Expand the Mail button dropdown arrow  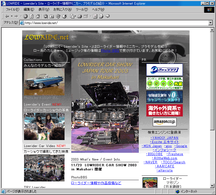point(75,16)
